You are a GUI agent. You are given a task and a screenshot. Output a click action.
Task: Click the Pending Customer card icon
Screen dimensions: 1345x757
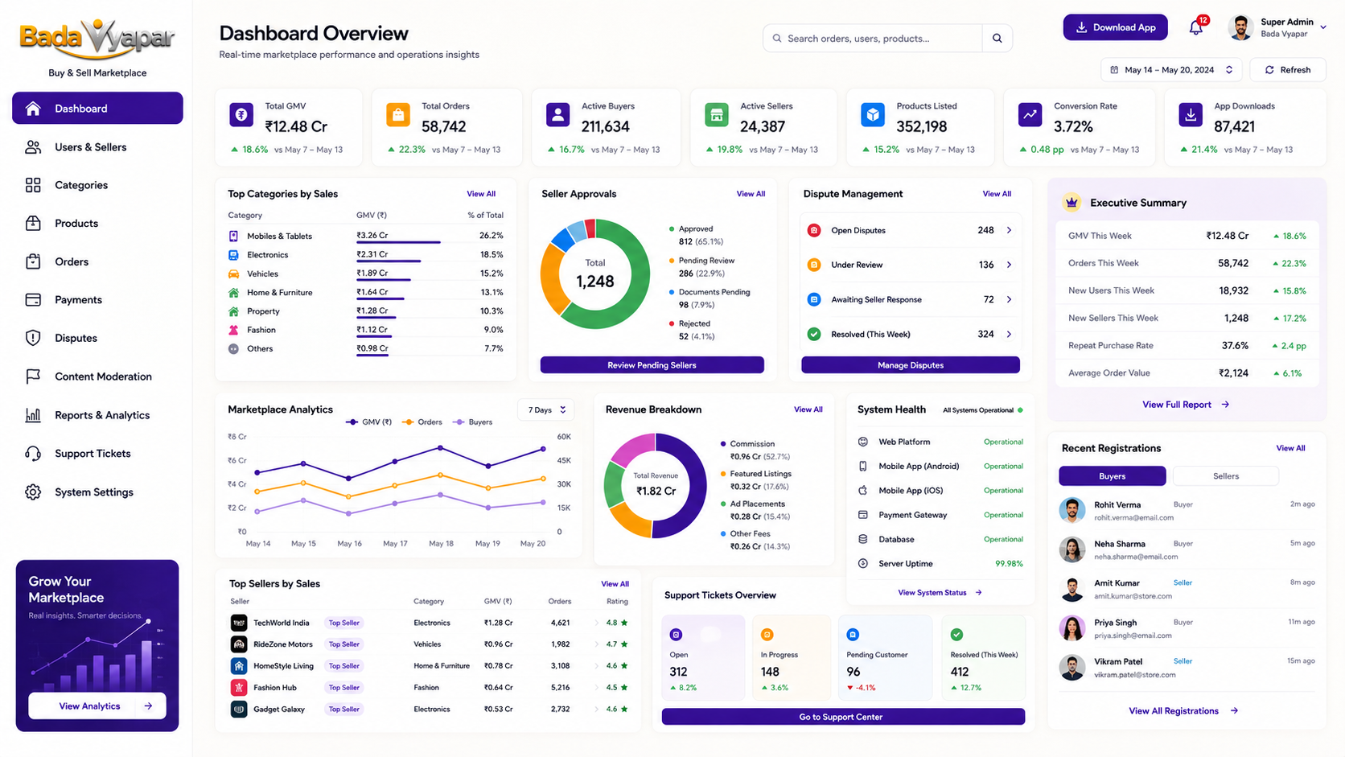click(x=853, y=635)
